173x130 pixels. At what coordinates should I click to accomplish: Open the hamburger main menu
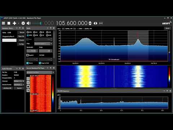pos(4,23)
